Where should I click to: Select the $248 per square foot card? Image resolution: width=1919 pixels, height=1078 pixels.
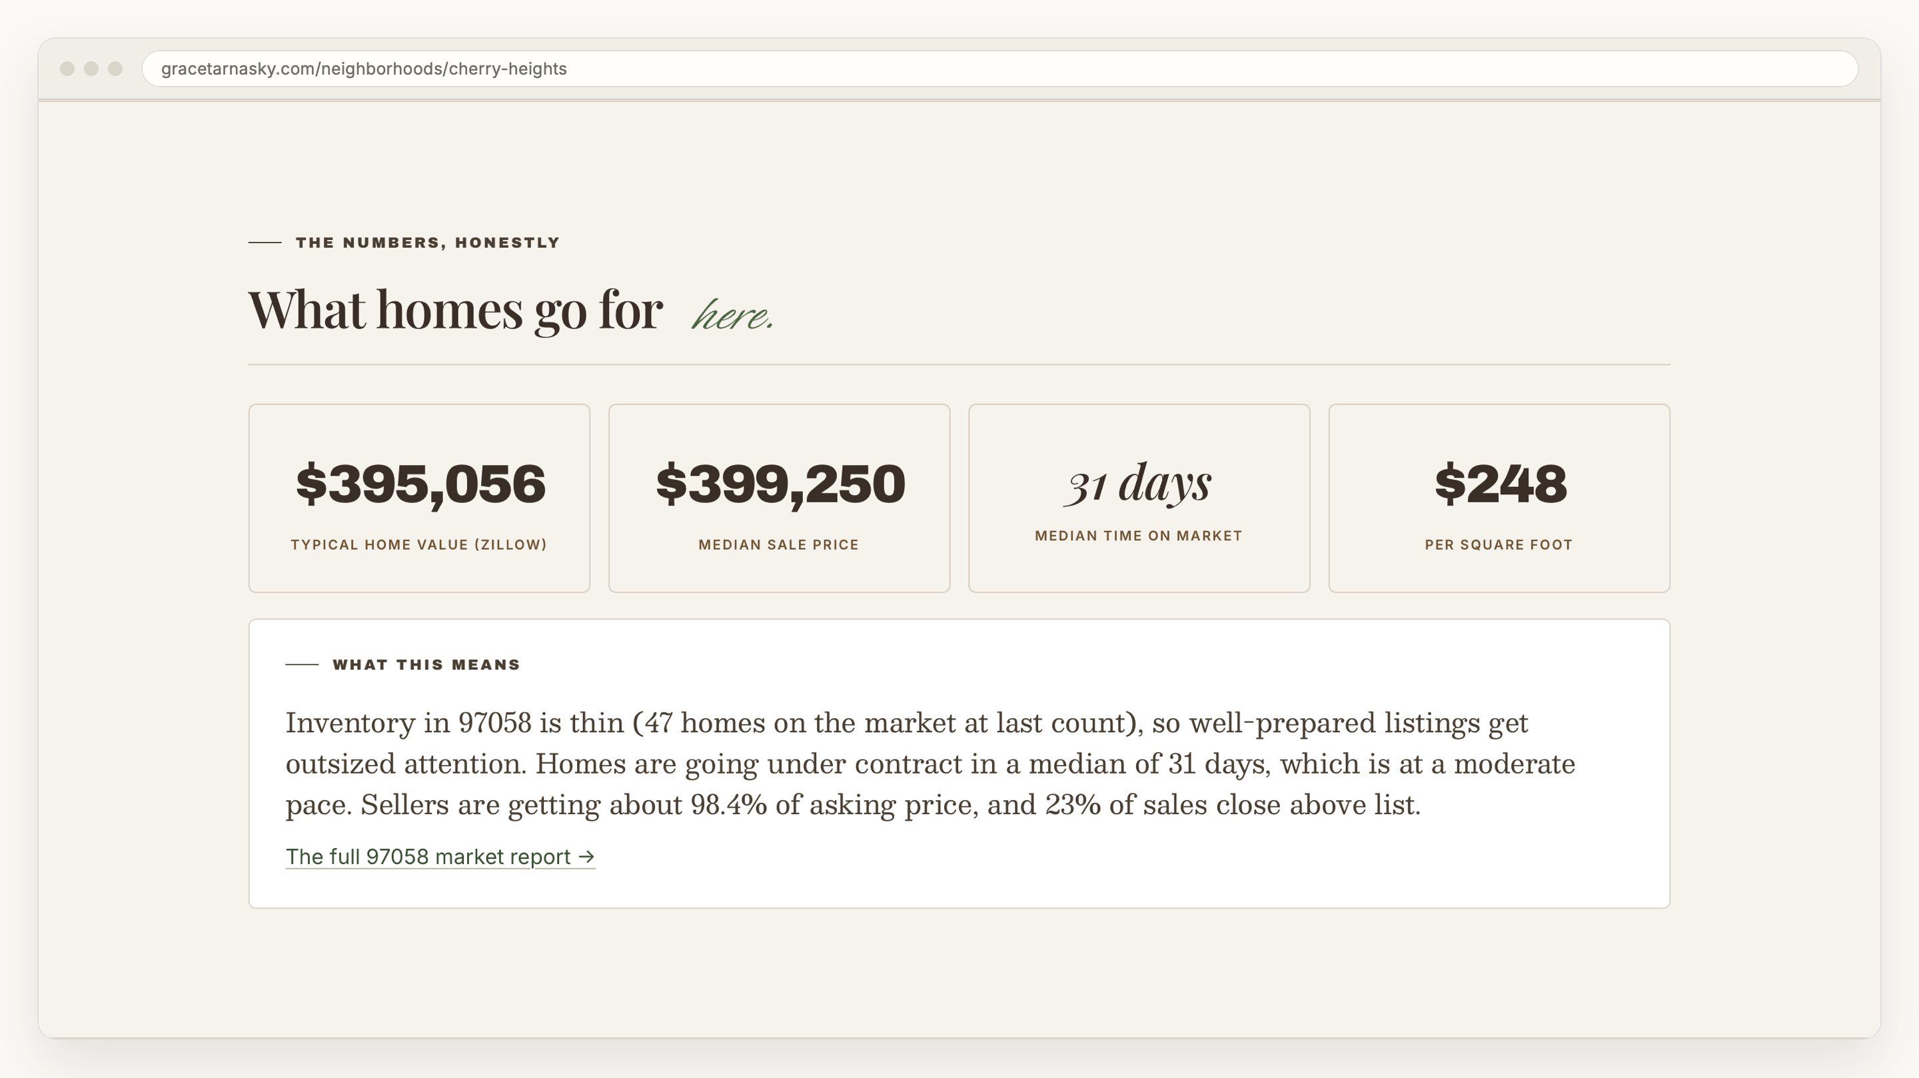[x=1499, y=498]
